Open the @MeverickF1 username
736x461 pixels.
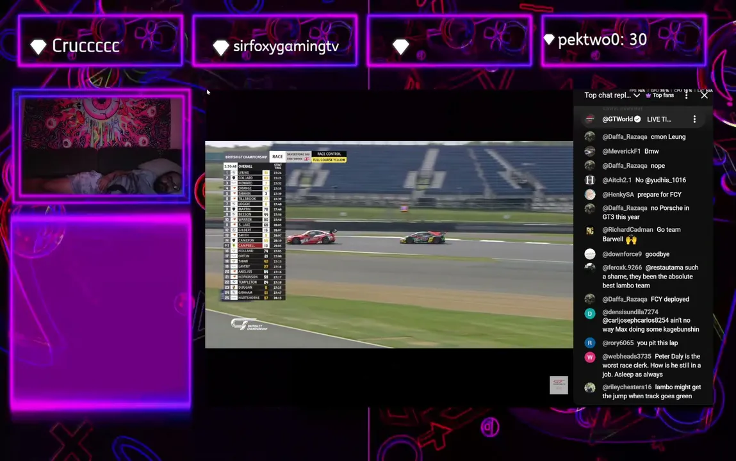621,151
